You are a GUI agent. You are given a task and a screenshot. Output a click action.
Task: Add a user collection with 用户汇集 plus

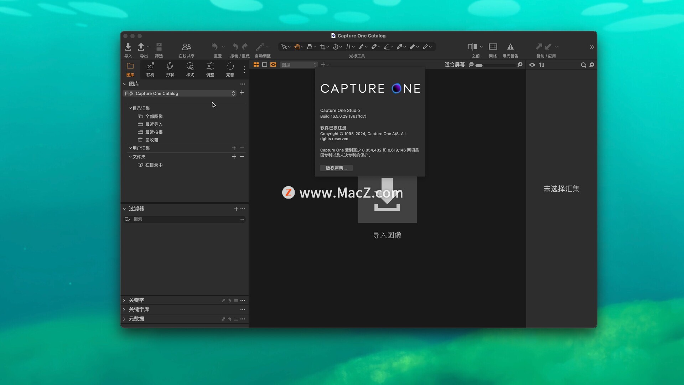coord(234,148)
